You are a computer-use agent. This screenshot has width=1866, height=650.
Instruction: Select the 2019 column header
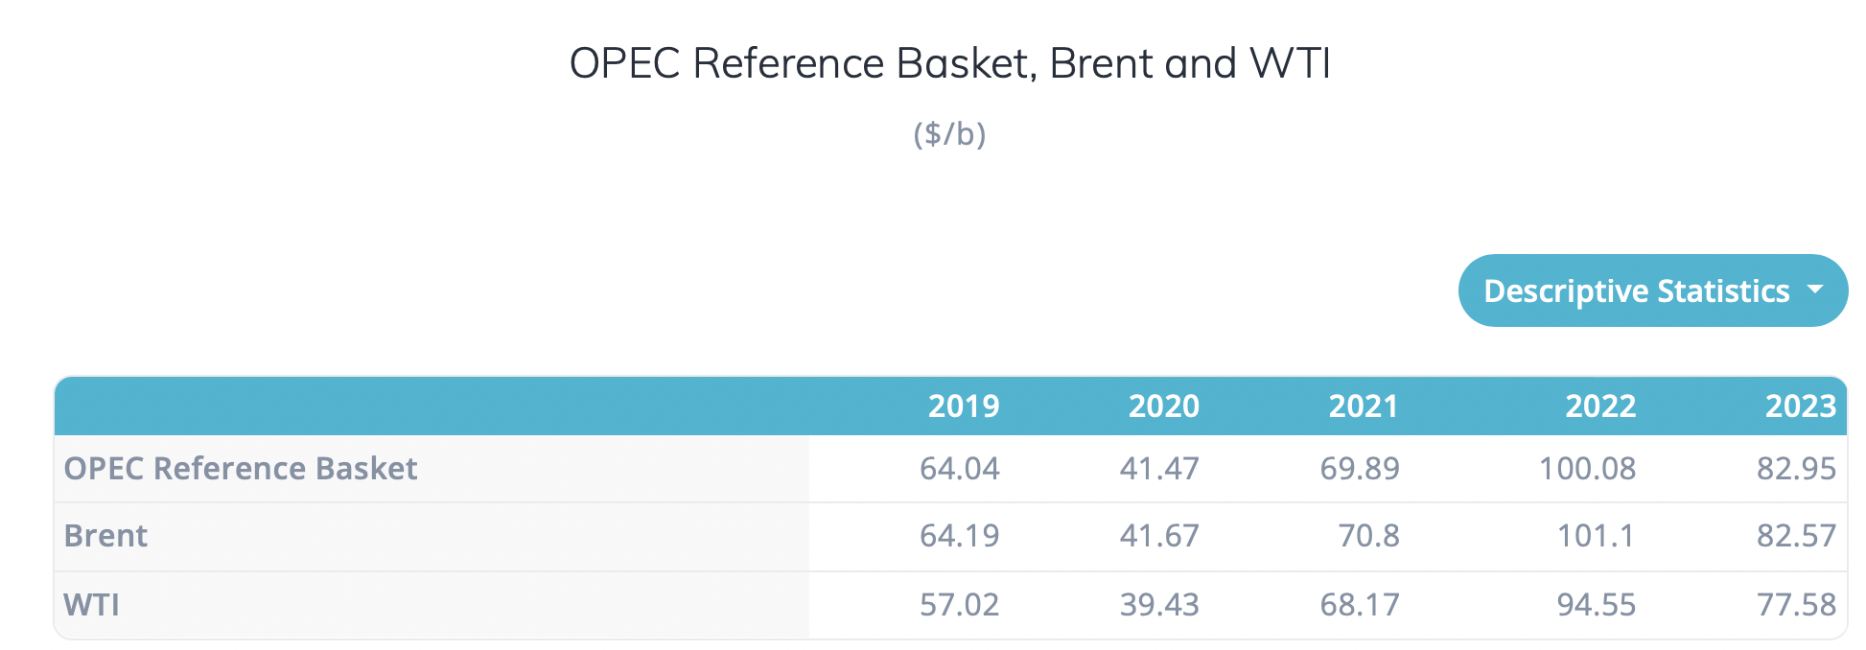(963, 406)
